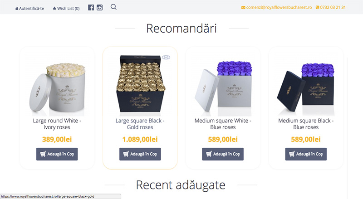Add Large round White Ivory roses to cart
363x199 pixels.
57,154
